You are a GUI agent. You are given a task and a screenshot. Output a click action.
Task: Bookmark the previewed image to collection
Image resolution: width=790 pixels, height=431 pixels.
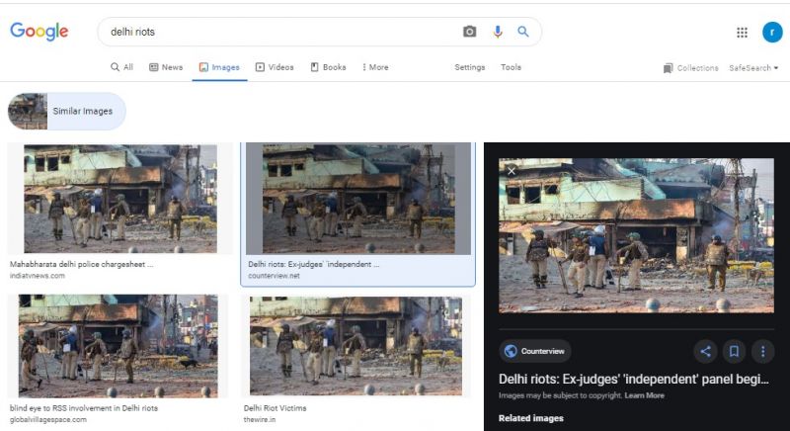click(734, 351)
